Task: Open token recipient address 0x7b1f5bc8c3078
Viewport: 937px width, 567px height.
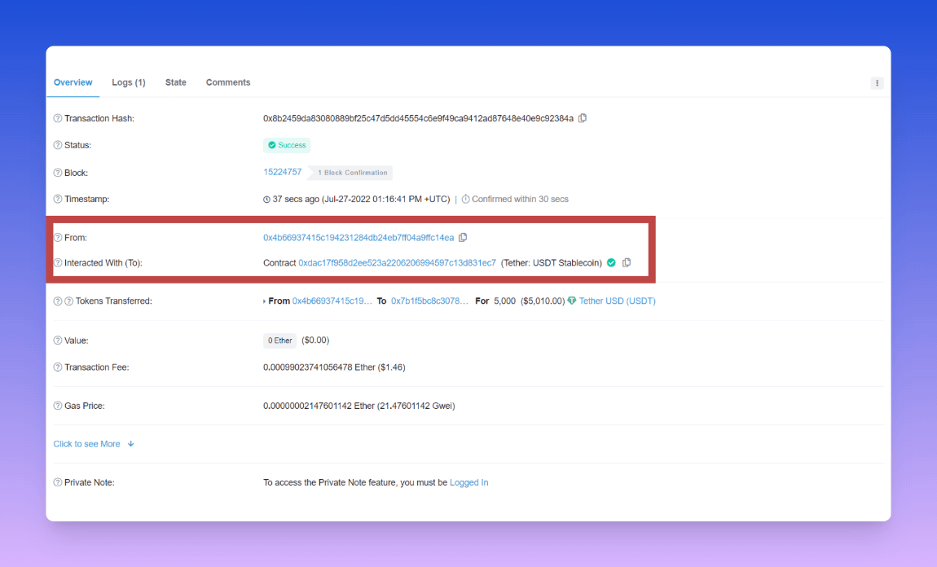Action: pos(429,301)
